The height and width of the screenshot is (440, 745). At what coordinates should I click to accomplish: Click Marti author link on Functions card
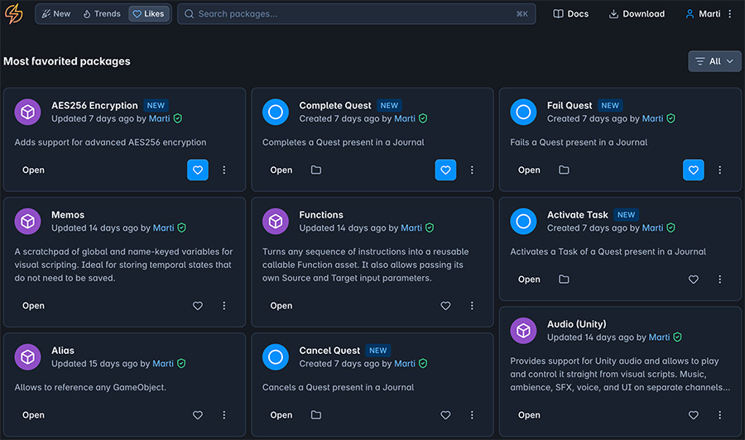coord(411,227)
